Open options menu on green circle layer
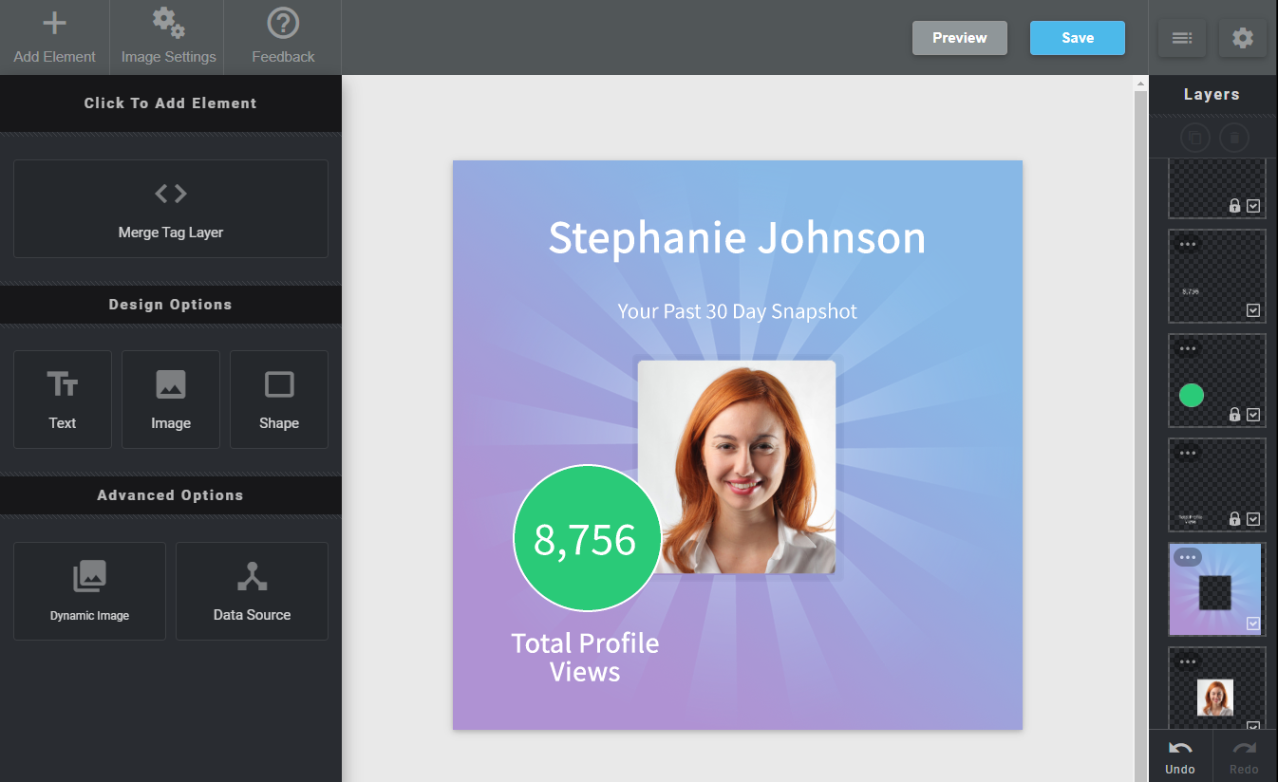 1187,348
